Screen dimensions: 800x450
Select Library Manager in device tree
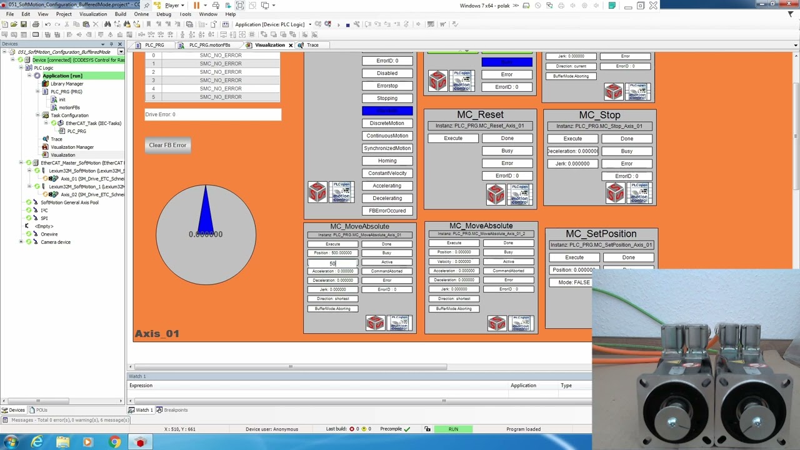(66, 84)
